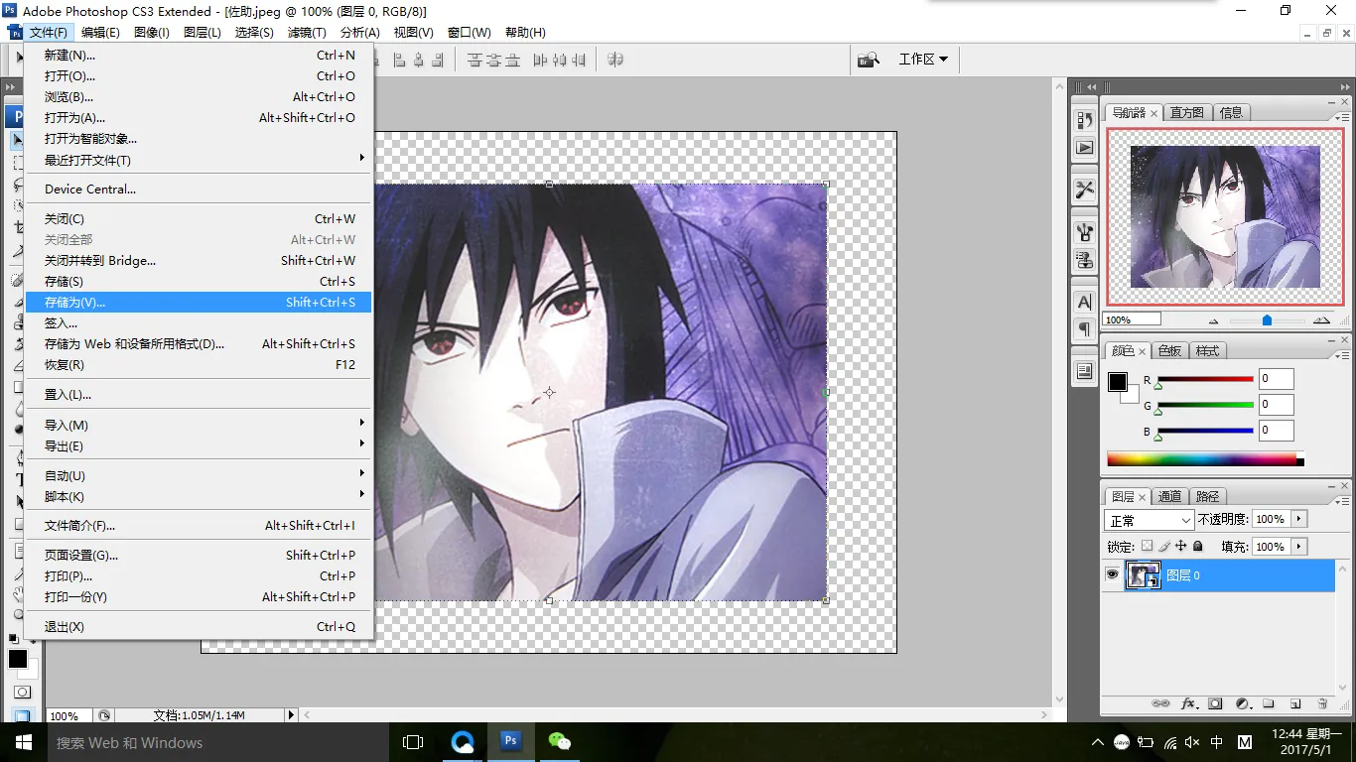Image resolution: width=1356 pixels, height=762 pixels.
Task: Choose 存储为 Web 和设备所用格式(D)...
Action: [x=199, y=343]
